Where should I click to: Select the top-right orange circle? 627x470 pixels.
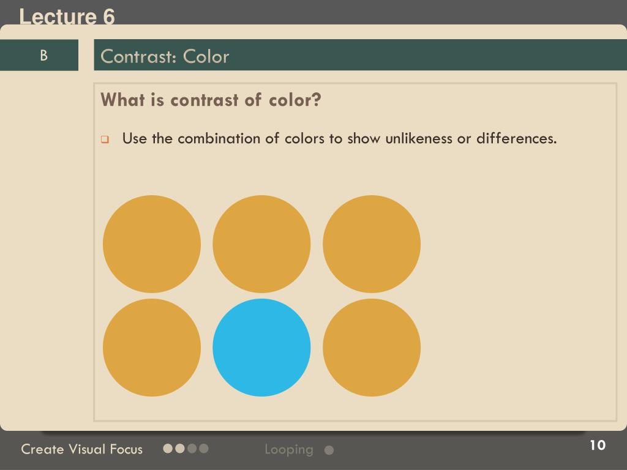click(x=372, y=244)
